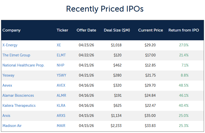Click the Deal Size ($M) column header

tap(117, 30)
